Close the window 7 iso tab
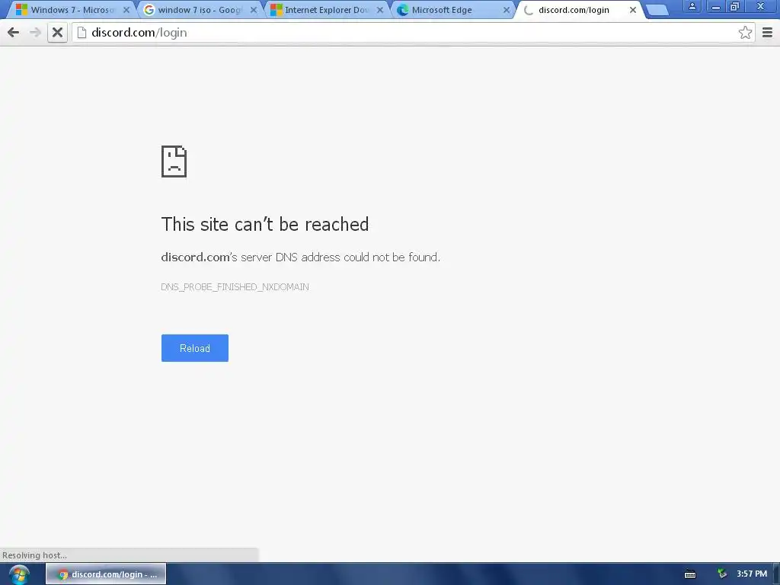 (x=254, y=10)
